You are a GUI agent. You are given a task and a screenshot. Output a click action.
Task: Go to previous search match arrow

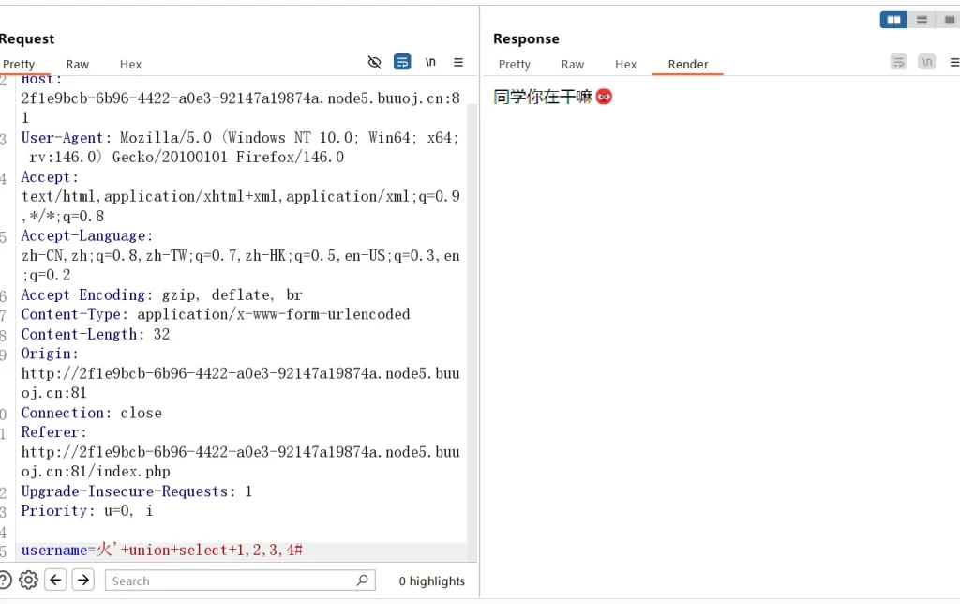[56, 581]
